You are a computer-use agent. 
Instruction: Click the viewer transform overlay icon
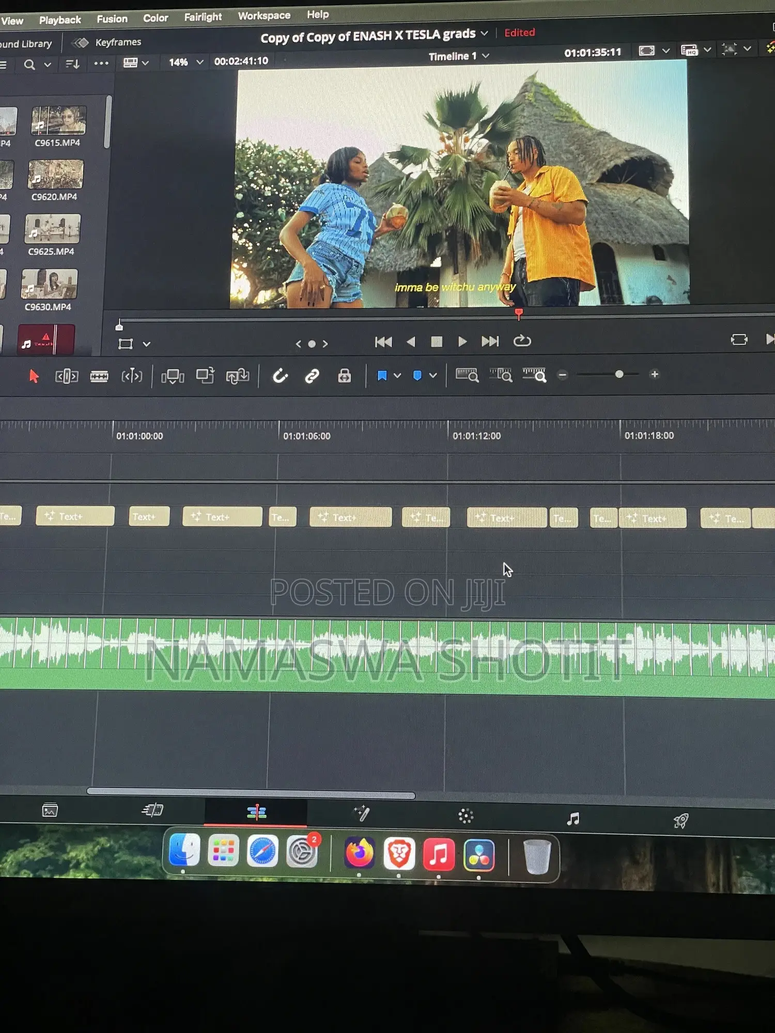click(x=126, y=344)
